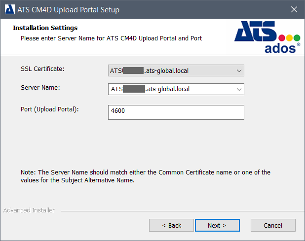Screen dimensions: 305x241
Task: Go back with the '< Back' button
Action: pyautogui.click(x=171, y=225)
